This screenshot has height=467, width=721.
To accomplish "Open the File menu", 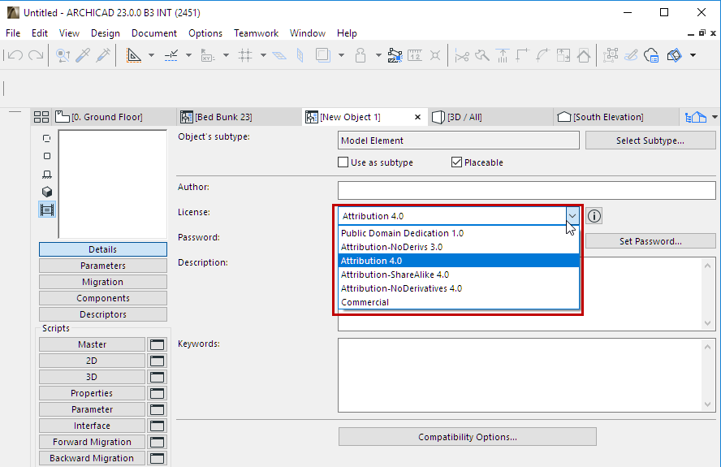I will click(13, 33).
